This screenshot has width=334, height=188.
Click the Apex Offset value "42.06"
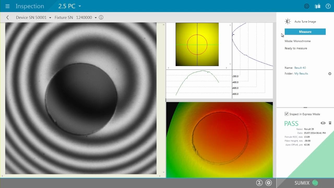coord(307,145)
